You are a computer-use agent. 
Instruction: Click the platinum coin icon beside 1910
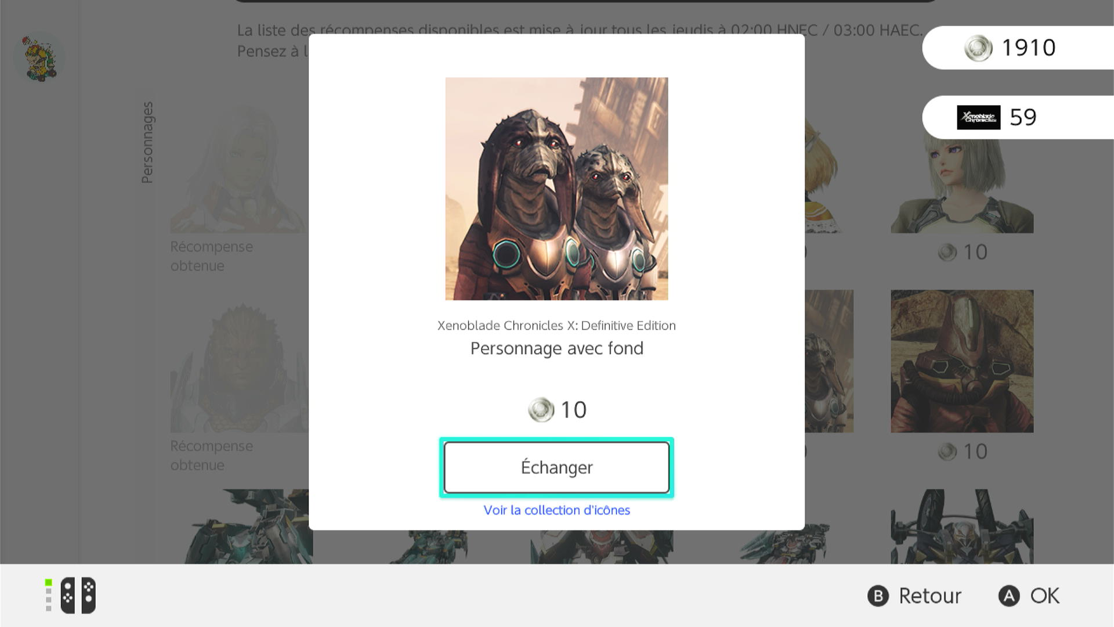[x=978, y=48]
